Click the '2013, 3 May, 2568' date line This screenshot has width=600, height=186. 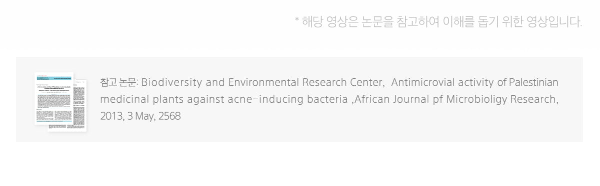[x=140, y=116]
